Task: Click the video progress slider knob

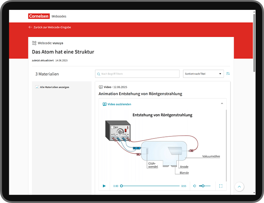Action: click(121, 186)
